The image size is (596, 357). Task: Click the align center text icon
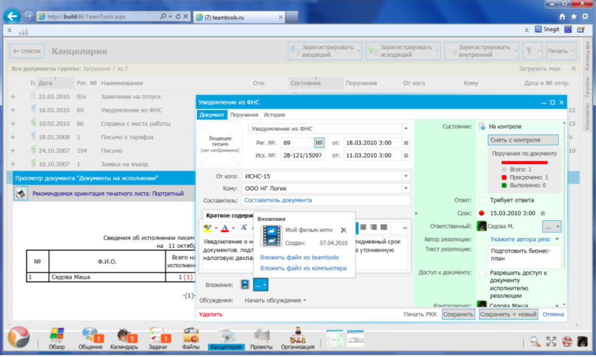[364, 227]
